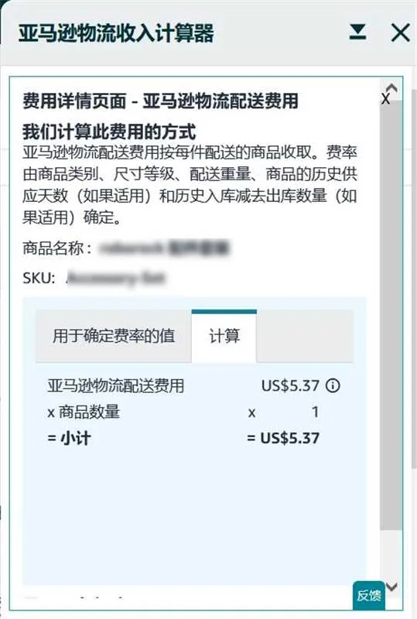Click the 我们计算此费用的方式 heading
417x619 pixels.
(109, 132)
